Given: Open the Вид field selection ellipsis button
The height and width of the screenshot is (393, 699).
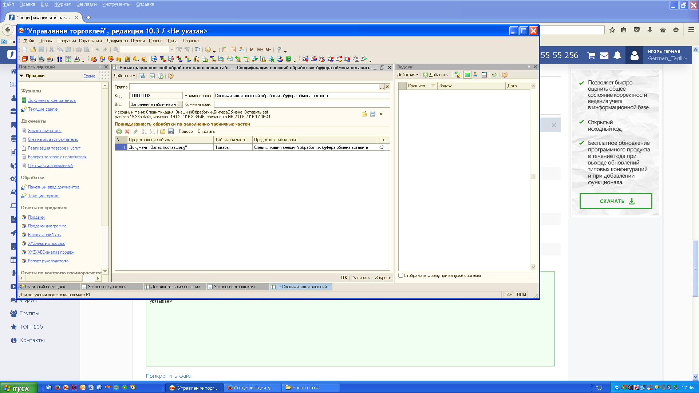Looking at the screenshot, I should point(179,104).
